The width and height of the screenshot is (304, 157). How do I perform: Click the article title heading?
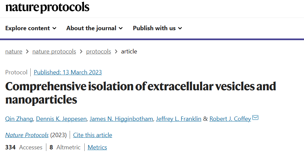tap(141, 93)
